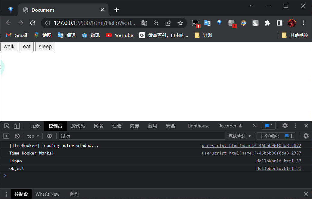Click the blue diamond extension icon in toolbar
Viewport: 312px width, 199px height.
point(219,23)
